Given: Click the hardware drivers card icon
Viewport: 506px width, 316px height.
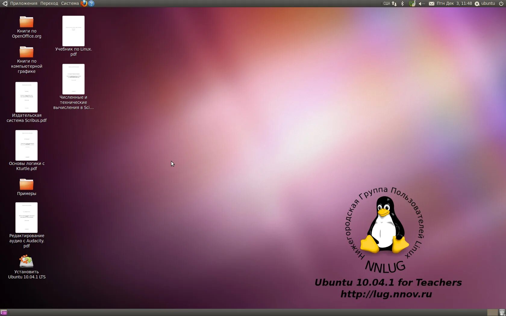Looking at the screenshot, I should [412, 3].
